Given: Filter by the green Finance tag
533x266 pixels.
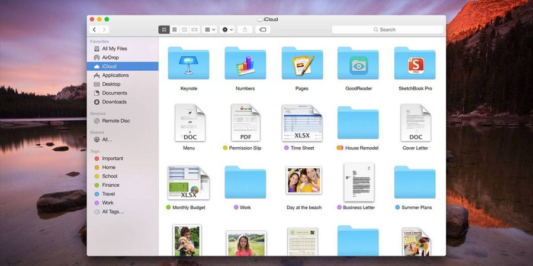Looking at the screenshot, I should tap(123, 184).
